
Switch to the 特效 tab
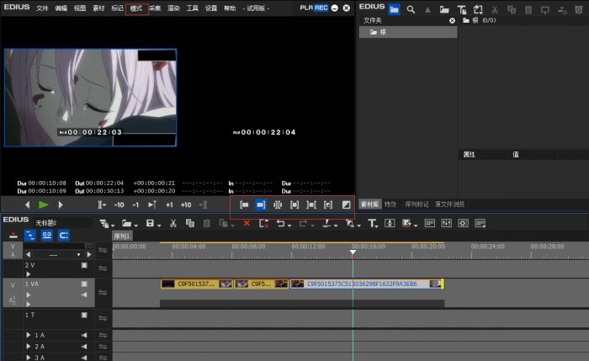390,204
